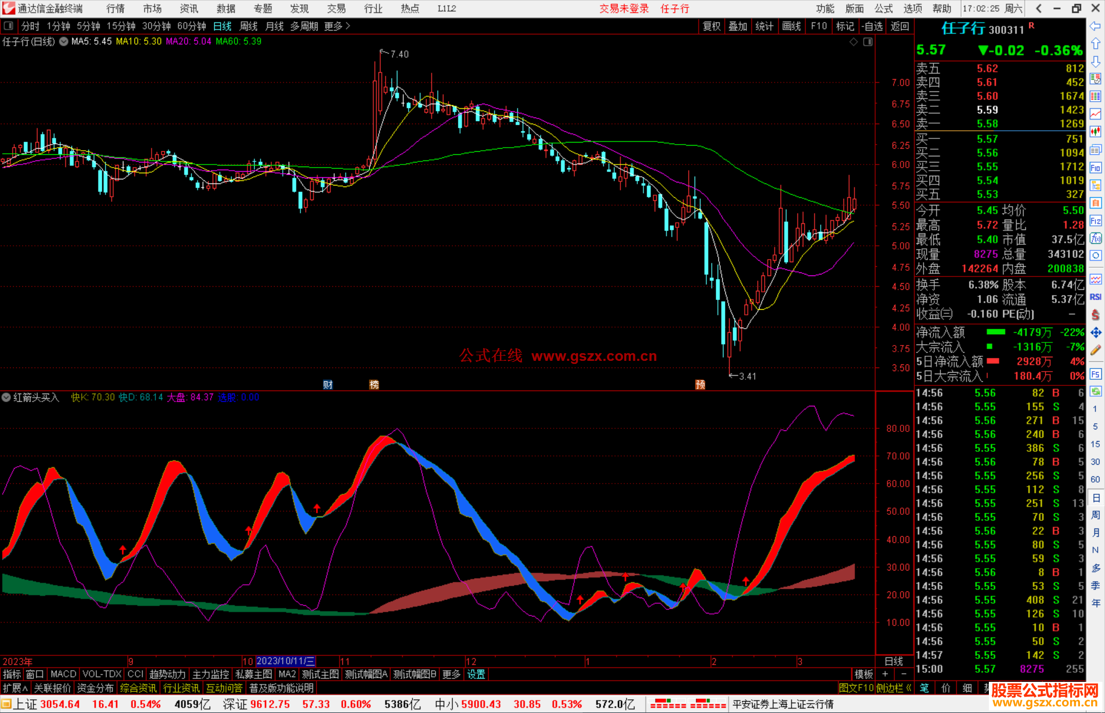
Task: Switch to the 周线 period tab
Action: 249,26
